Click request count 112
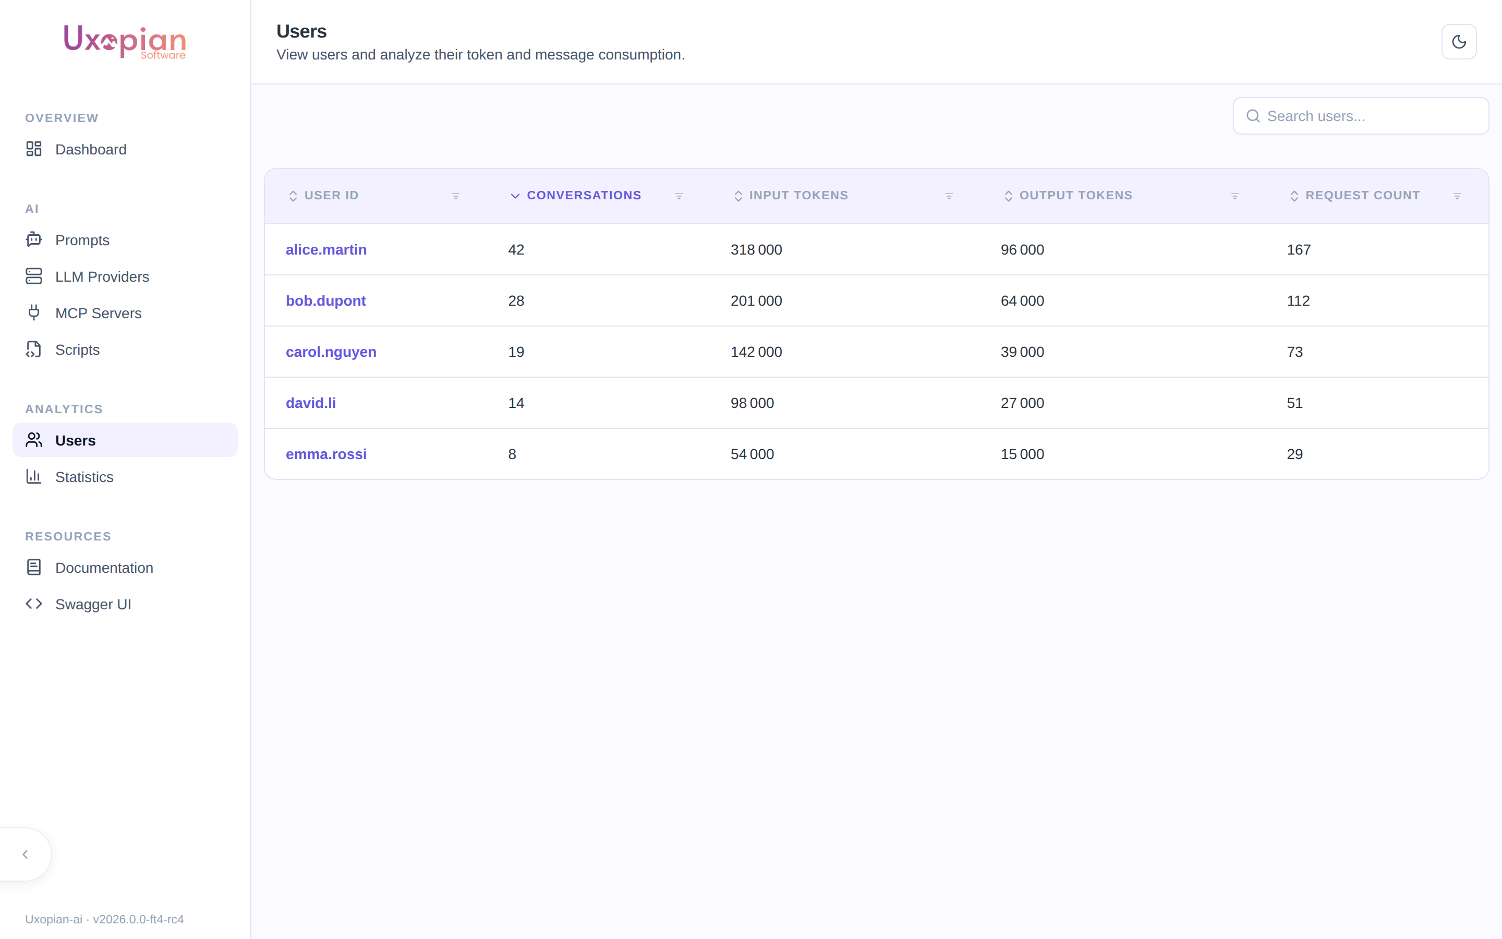This screenshot has width=1502, height=939. [x=1298, y=300]
